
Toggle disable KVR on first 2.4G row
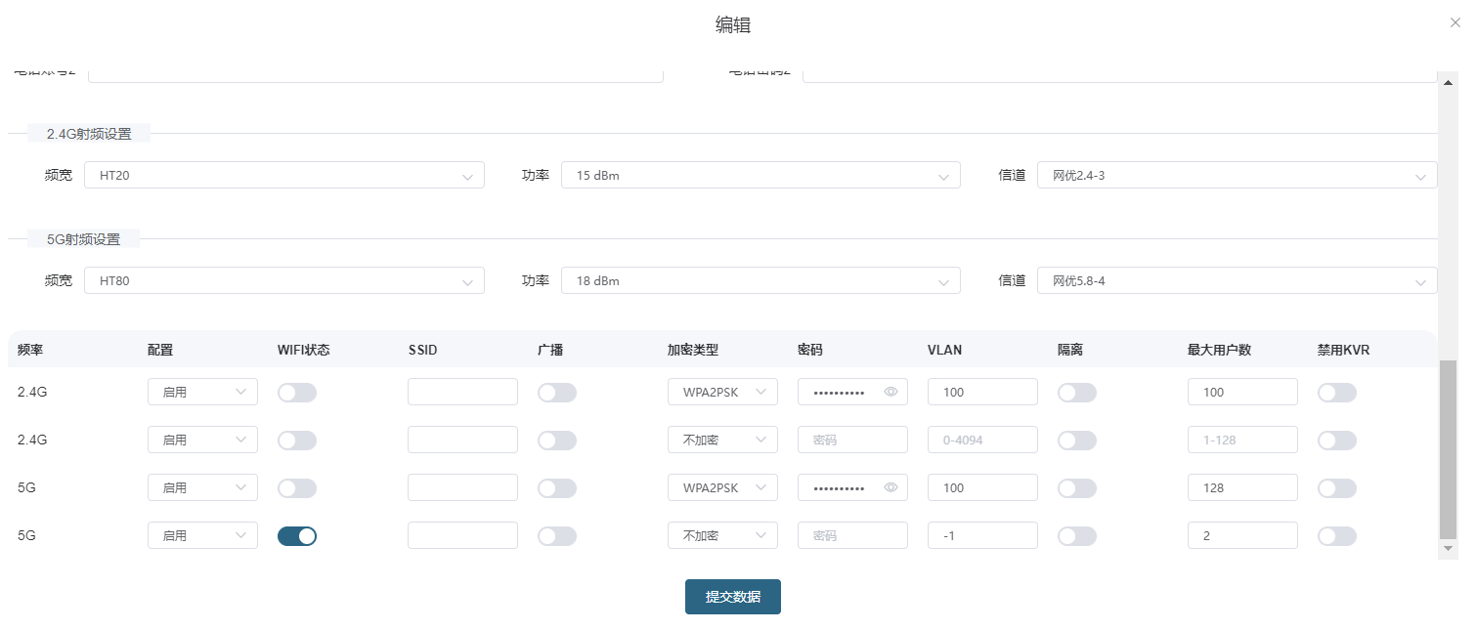point(1337,392)
